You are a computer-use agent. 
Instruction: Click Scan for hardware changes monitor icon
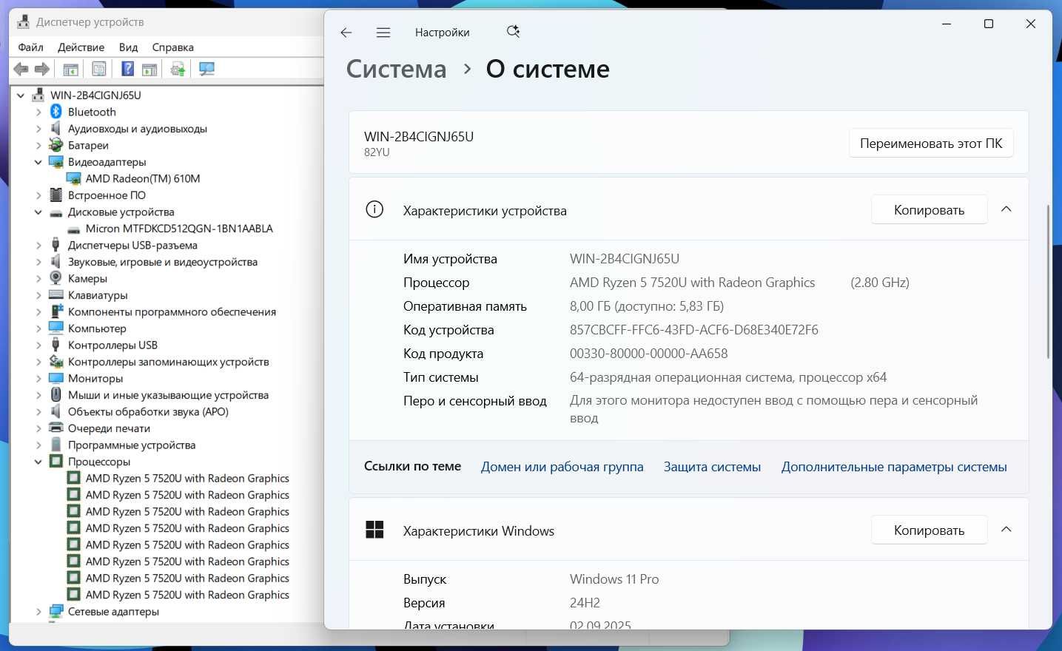tap(207, 70)
